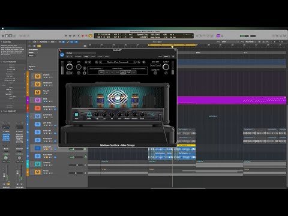
Task: Fast forward with the transport forward button
Action: coord(70,36)
